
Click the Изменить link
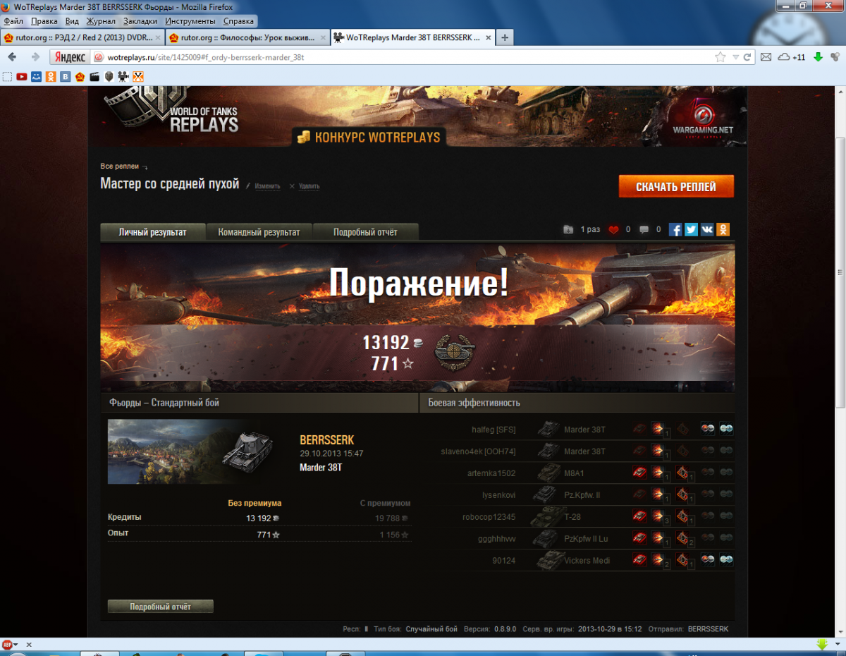267,186
